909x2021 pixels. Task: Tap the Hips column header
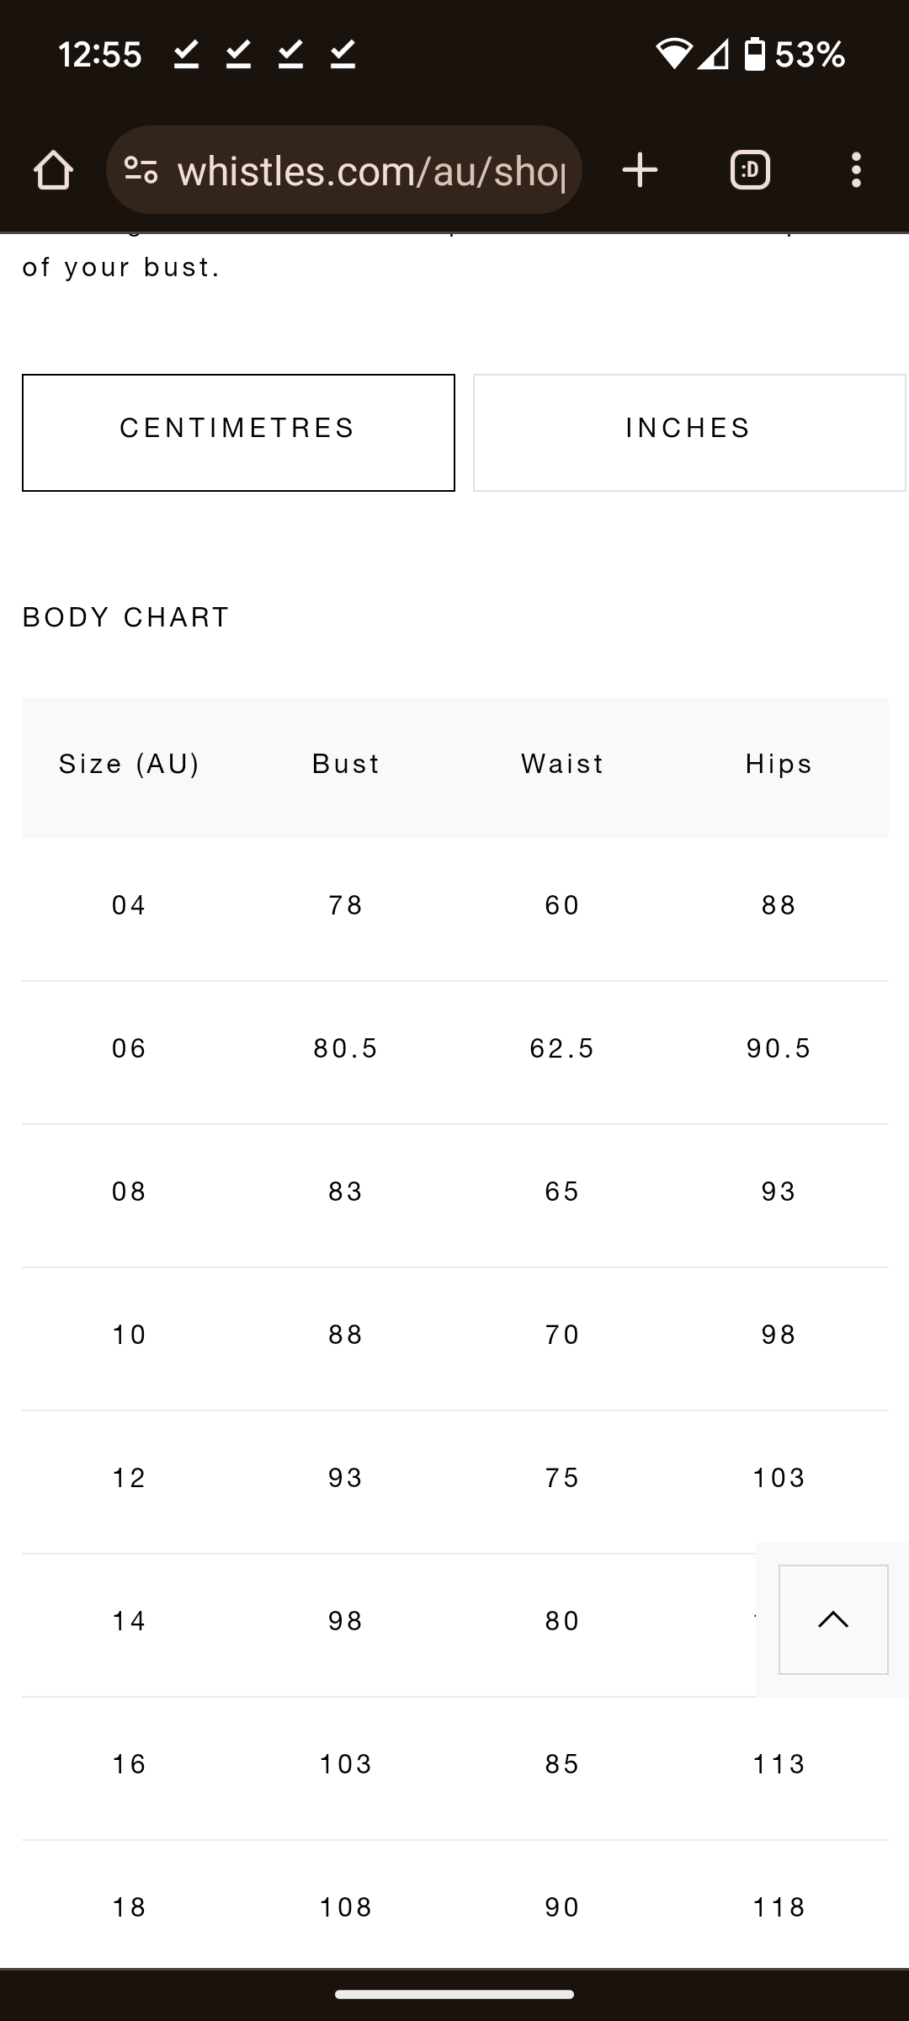click(779, 765)
